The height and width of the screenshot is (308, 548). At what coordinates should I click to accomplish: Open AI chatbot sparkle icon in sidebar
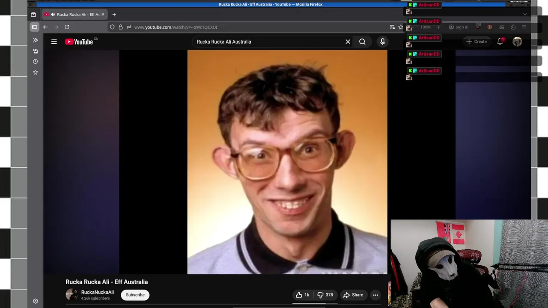[36, 40]
